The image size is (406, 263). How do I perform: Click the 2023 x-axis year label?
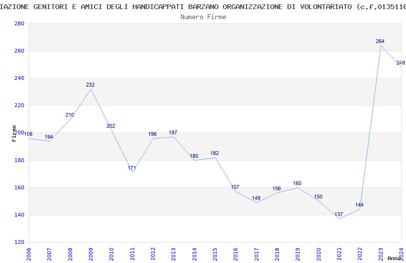click(381, 254)
